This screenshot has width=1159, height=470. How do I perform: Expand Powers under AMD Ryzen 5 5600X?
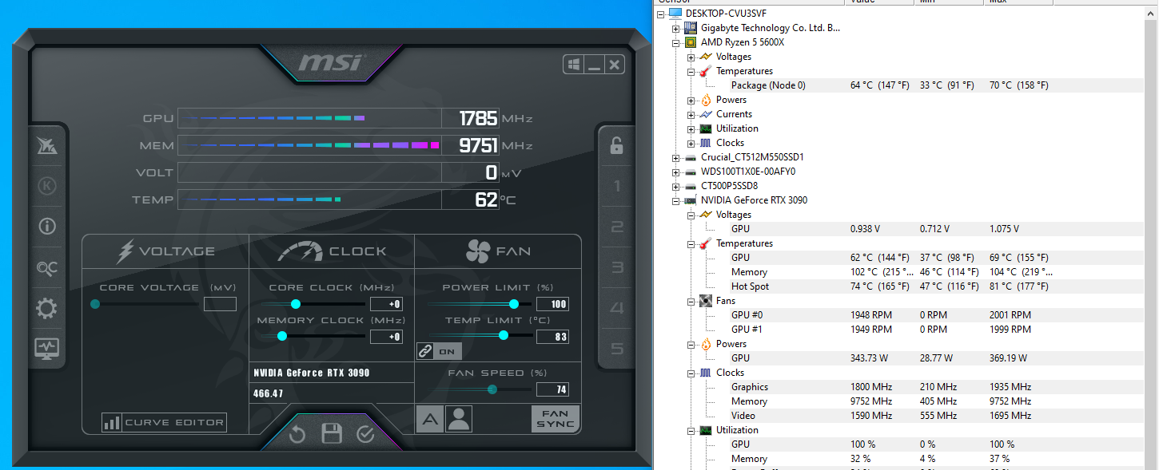coord(691,100)
